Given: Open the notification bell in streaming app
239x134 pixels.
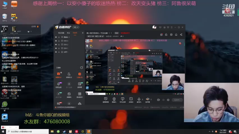Looking at the screenshot, I should [176, 35].
